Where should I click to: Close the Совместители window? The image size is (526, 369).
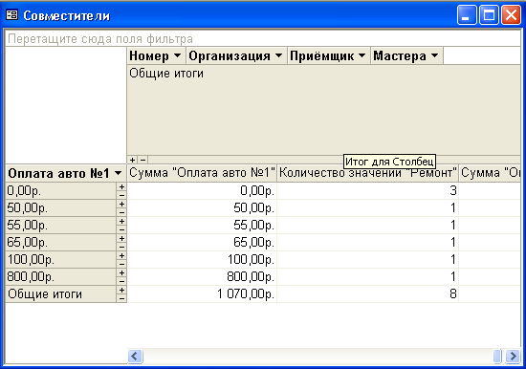[x=511, y=15]
